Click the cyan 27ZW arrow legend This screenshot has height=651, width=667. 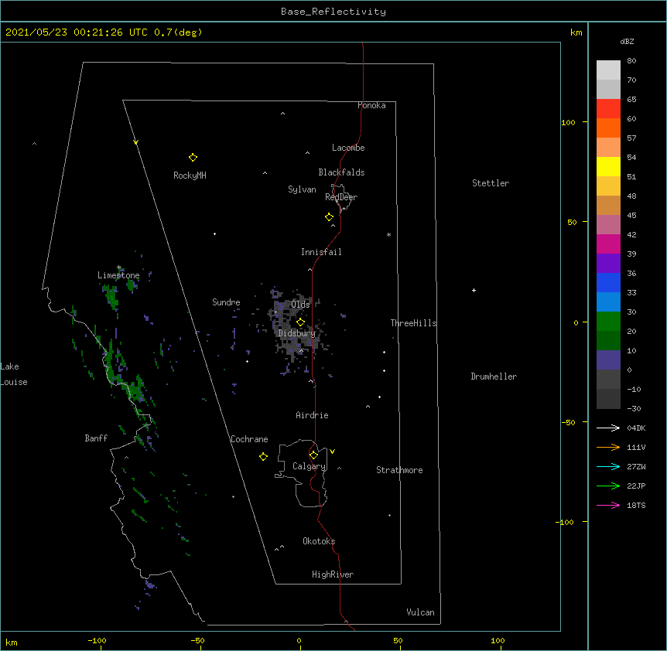608,466
